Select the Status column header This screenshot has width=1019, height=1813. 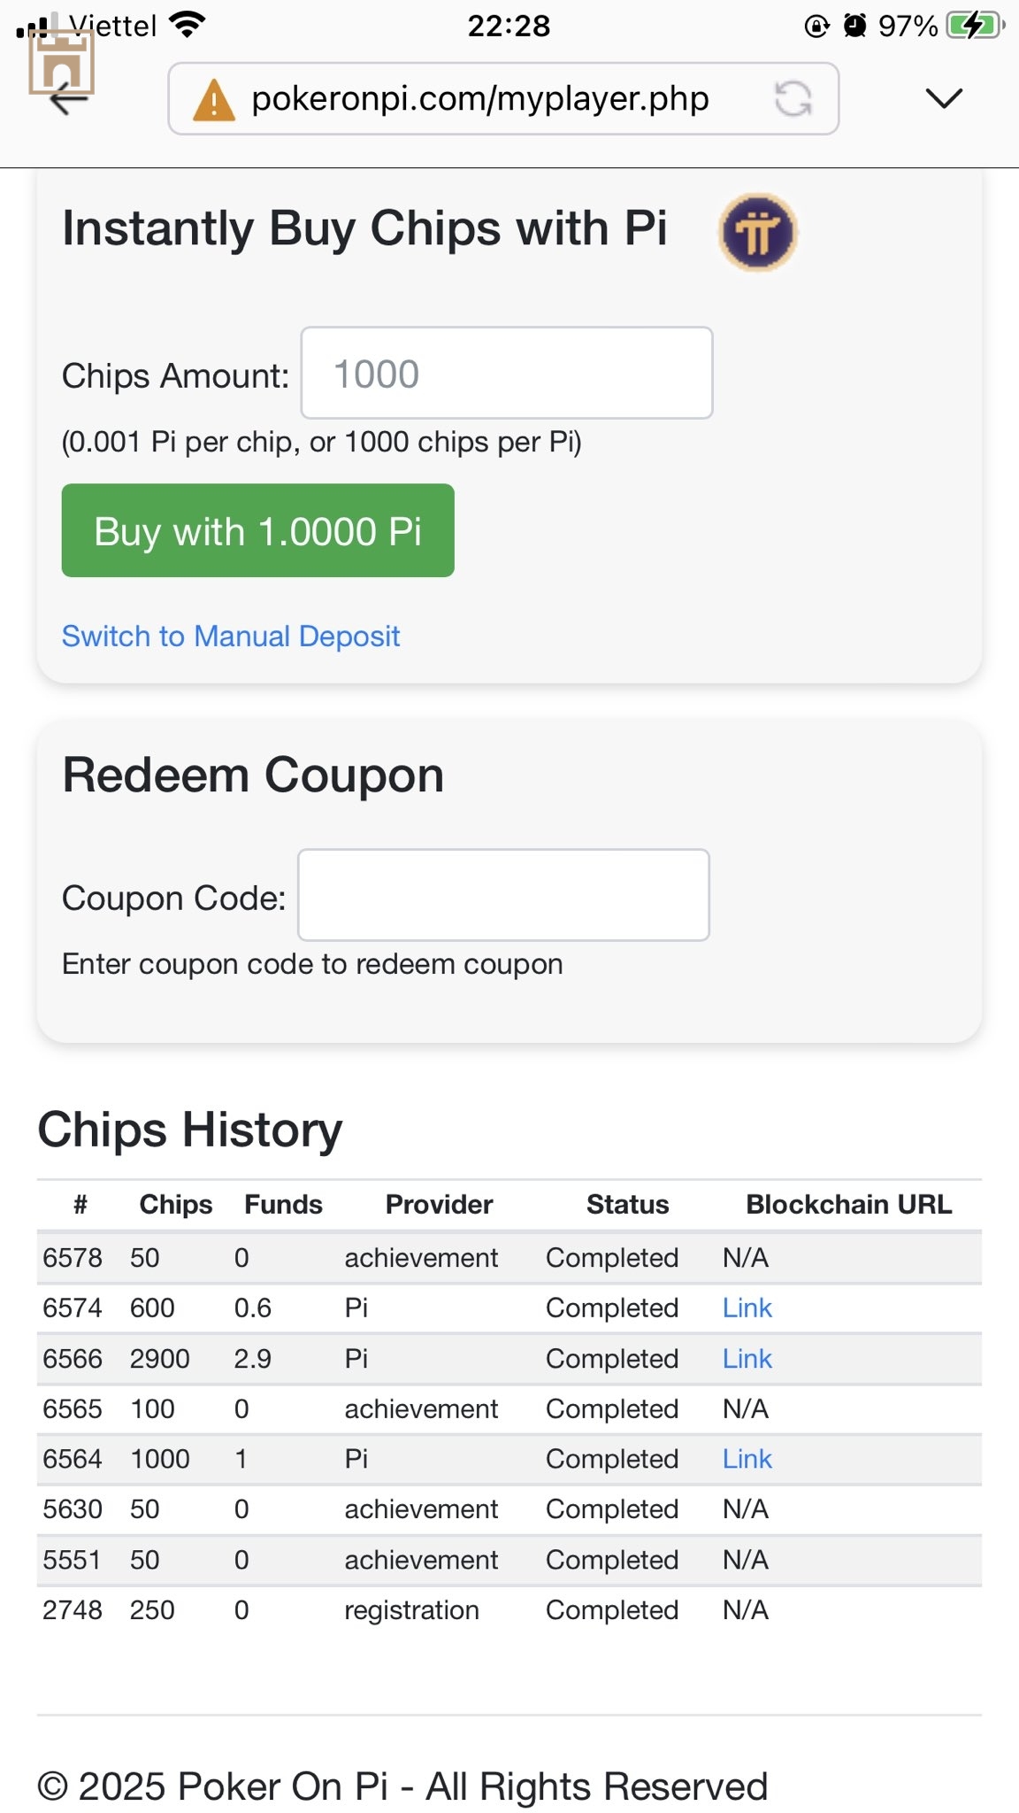click(x=627, y=1204)
